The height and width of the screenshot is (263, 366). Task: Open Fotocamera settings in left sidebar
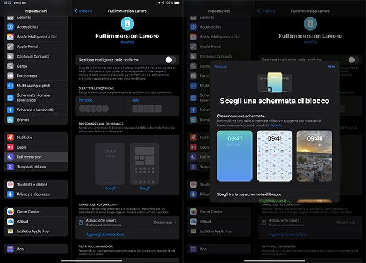tap(36, 75)
